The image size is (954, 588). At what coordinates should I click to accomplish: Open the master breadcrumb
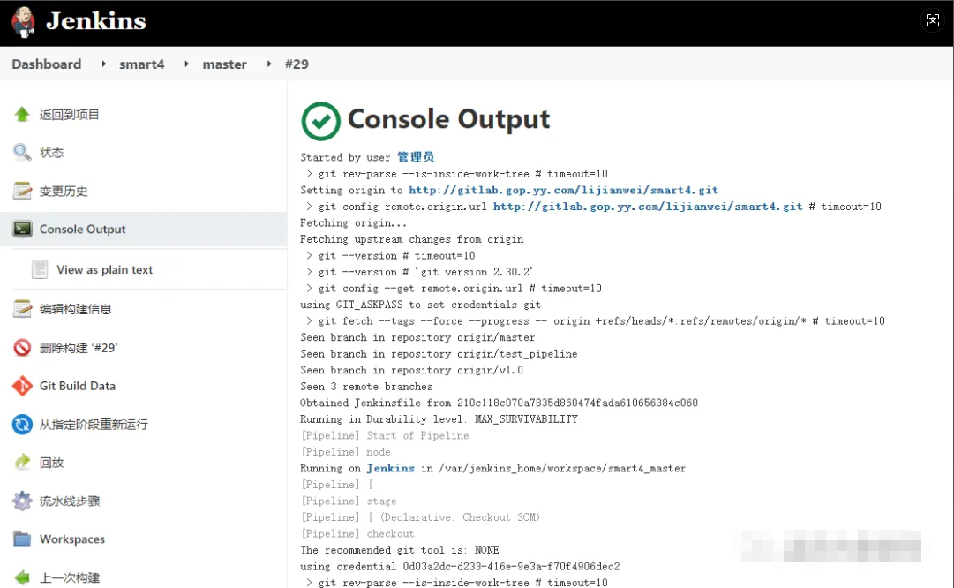[x=224, y=64]
